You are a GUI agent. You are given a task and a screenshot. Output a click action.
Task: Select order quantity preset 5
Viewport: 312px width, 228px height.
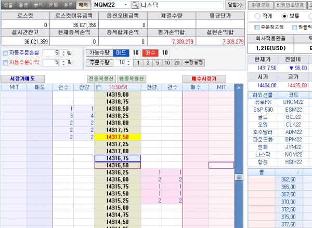[158, 62]
